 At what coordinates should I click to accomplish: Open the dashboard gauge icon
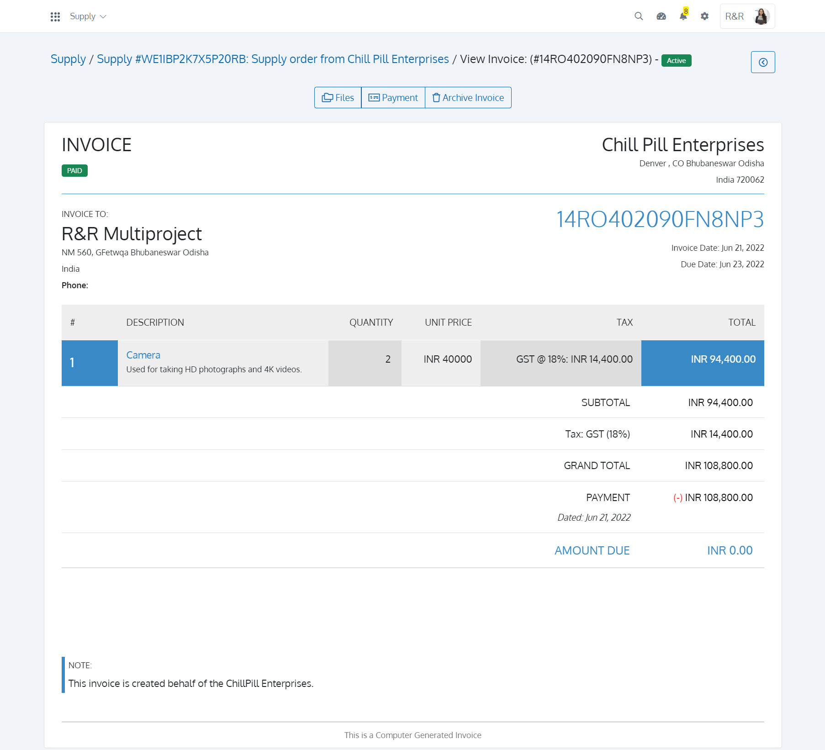pyautogui.click(x=661, y=16)
